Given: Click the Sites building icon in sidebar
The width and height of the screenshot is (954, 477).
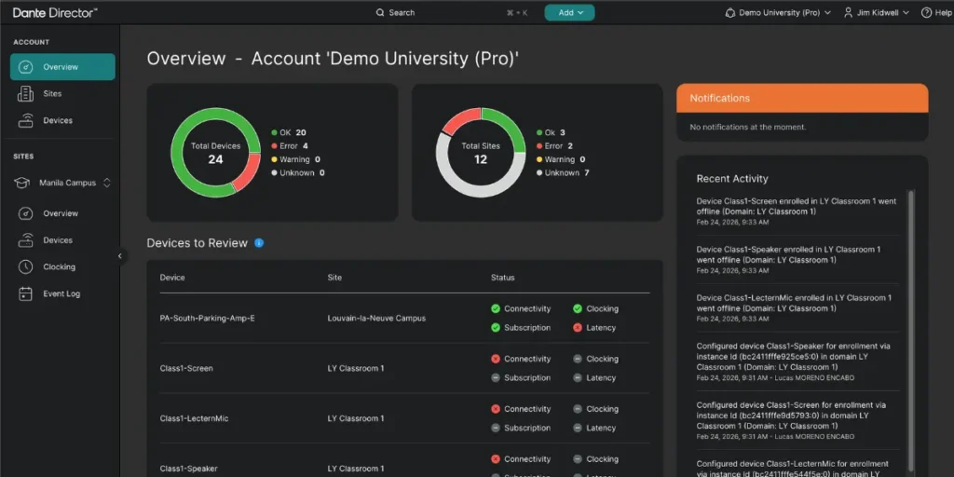Looking at the screenshot, I should pos(26,94).
